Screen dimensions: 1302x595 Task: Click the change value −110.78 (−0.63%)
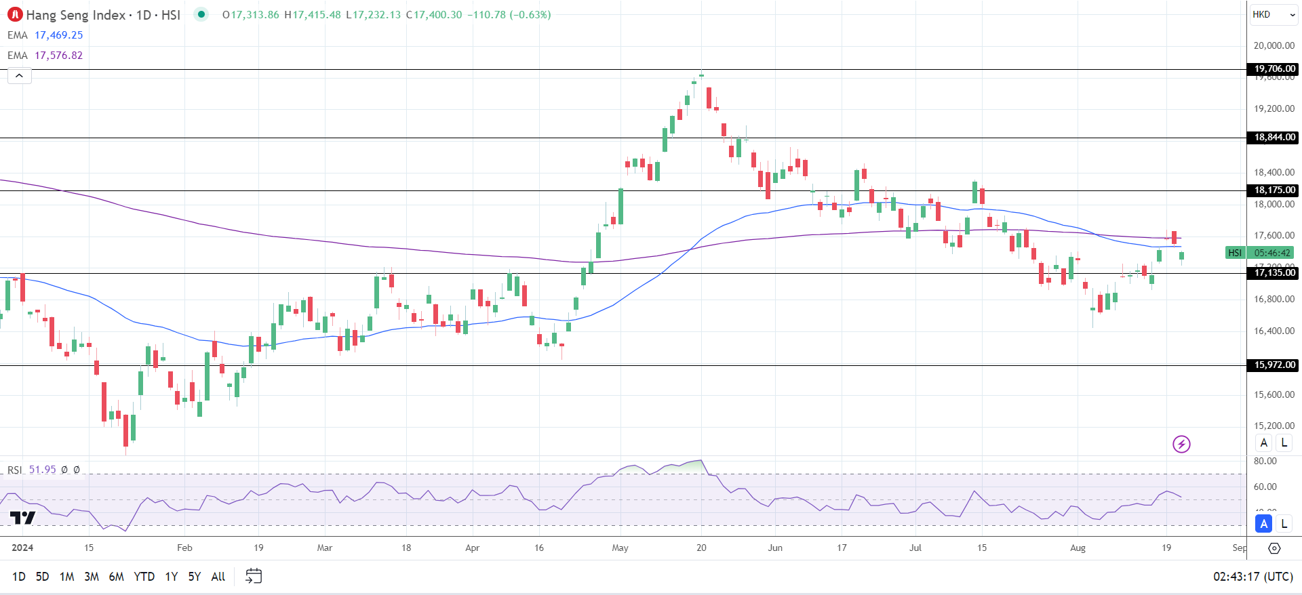coord(509,15)
